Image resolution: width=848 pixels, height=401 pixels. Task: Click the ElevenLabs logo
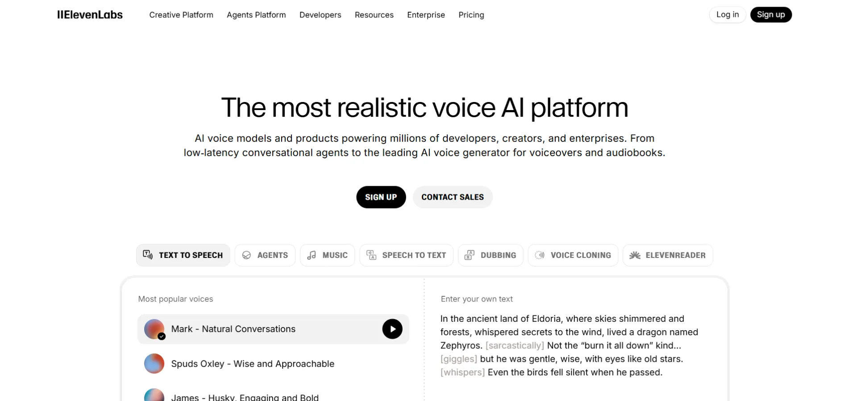tap(90, 15)
